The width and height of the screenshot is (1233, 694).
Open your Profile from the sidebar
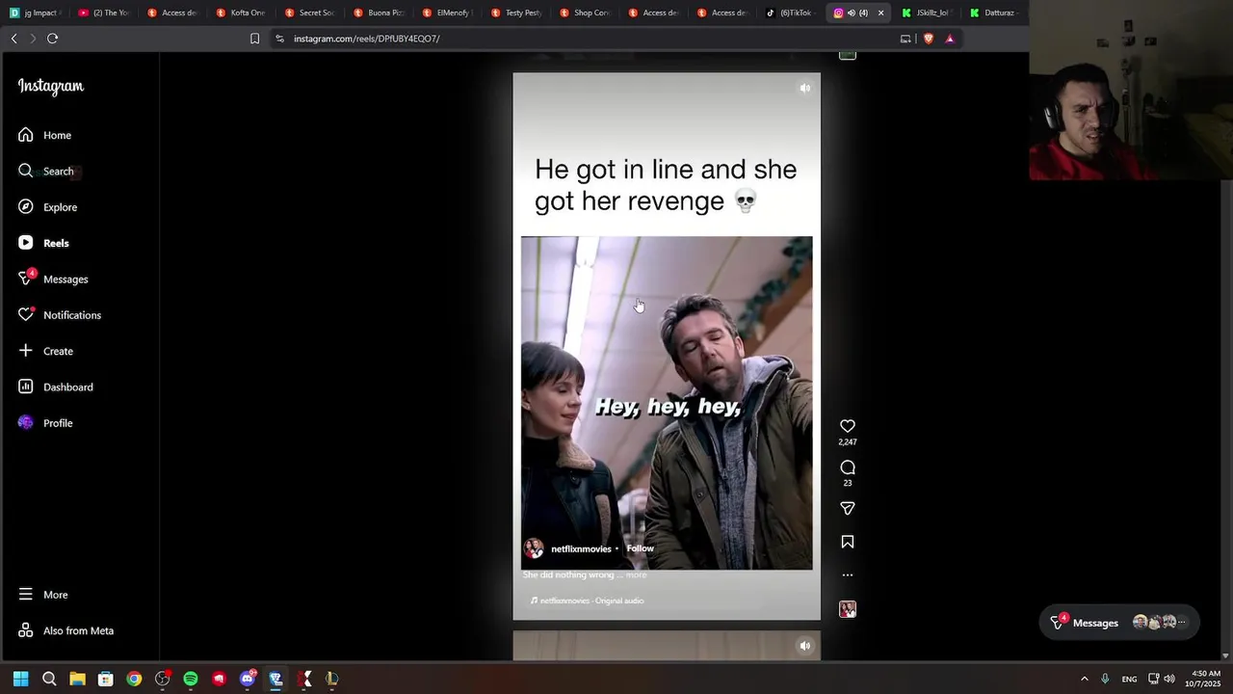(45, 423)
